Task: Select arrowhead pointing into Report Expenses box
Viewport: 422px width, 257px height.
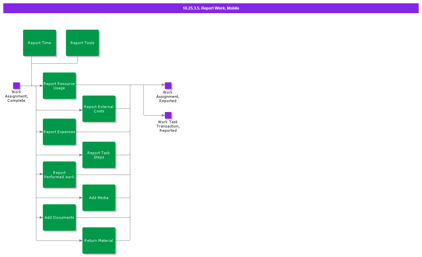Action: [x=41, y=132]
